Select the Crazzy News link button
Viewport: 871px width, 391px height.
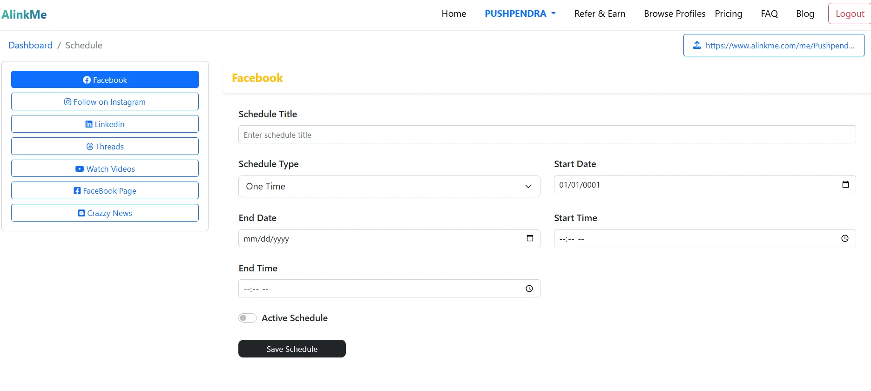tap(105, 213)
